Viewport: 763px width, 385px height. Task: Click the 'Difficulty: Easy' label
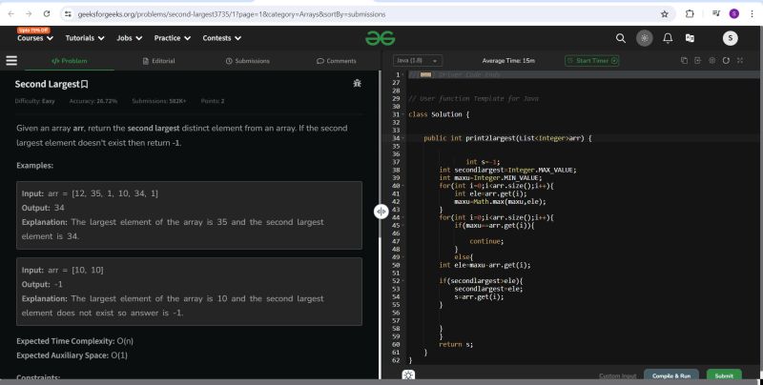pyautogui.click(x=34, y=101)
